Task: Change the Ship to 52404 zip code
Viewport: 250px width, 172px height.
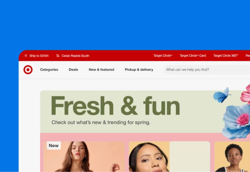Action: click(x=39, y=56)
